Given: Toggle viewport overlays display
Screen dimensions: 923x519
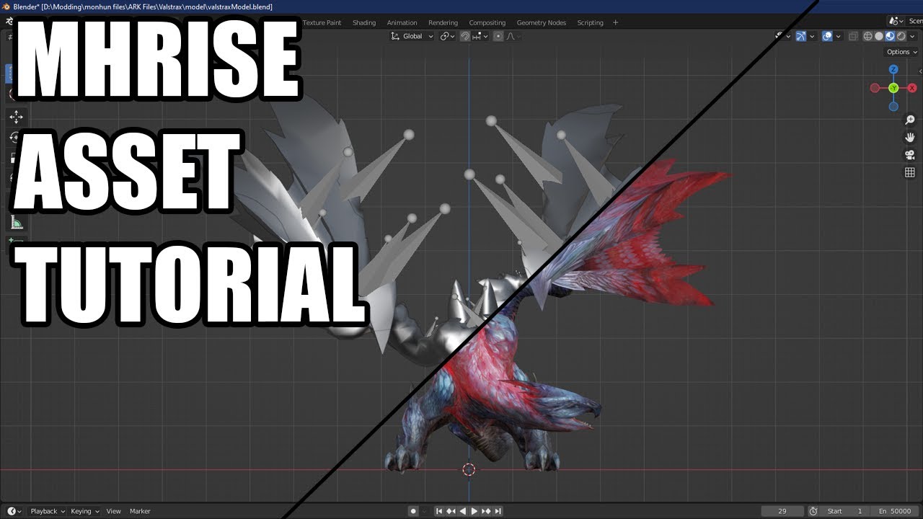Looking at the screenshot, I should [x=828, y=36].
